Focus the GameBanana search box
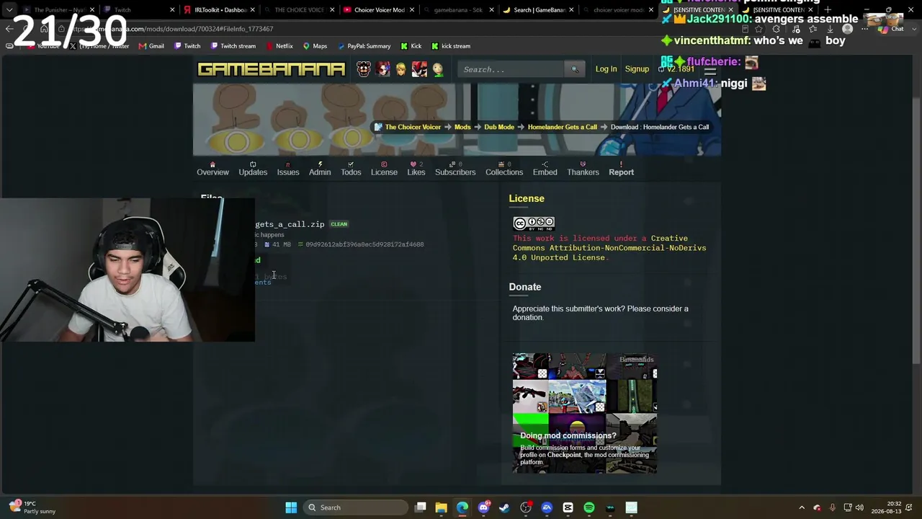The height and width of the screenshot is (519, 922). click(x=512, y=69)
